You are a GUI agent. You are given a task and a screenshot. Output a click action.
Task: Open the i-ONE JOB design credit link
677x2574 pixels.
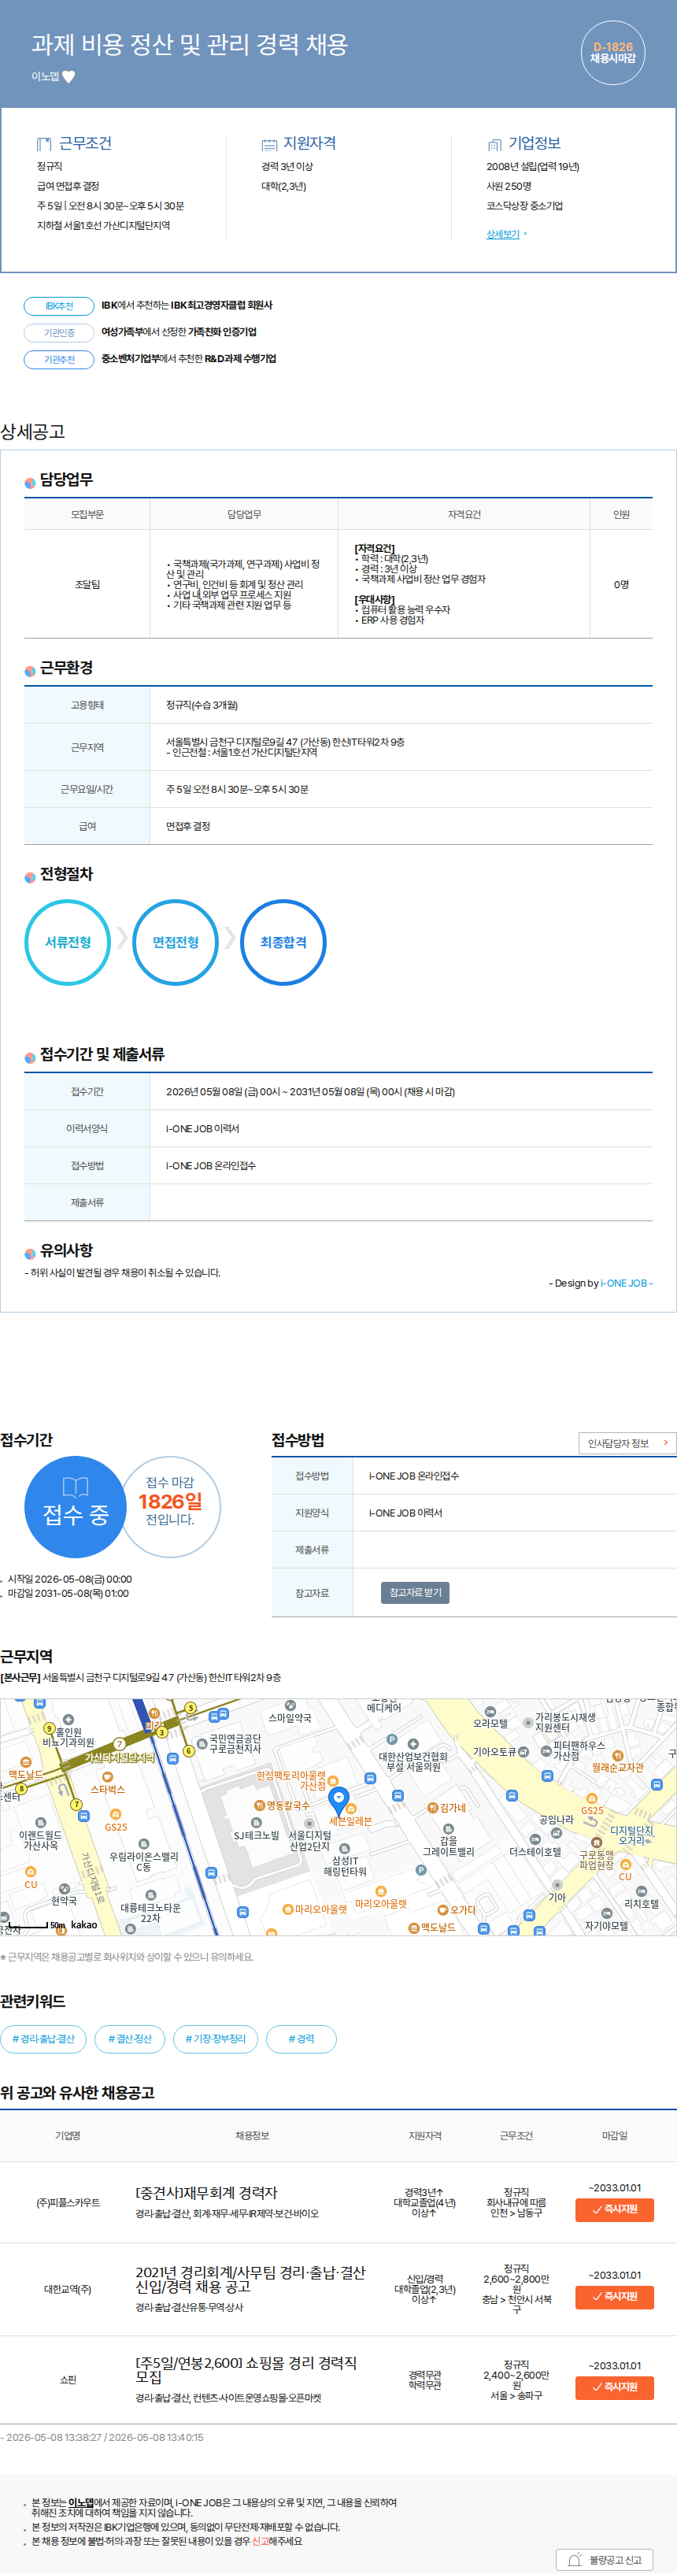tap(624, 1283)
